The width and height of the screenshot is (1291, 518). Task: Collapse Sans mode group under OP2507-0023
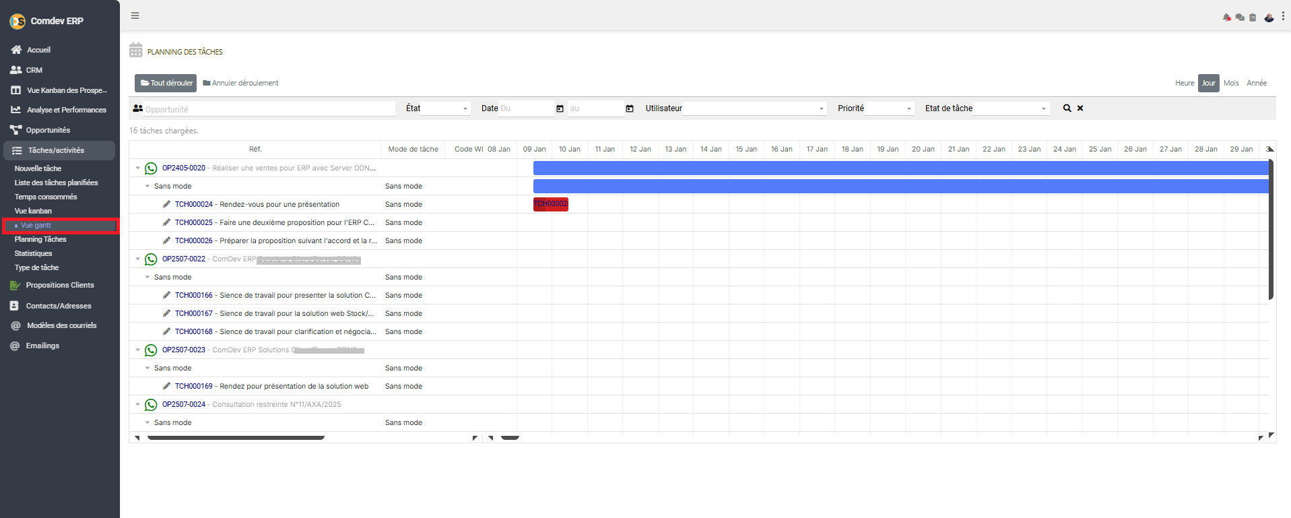(x=147, y=368)
